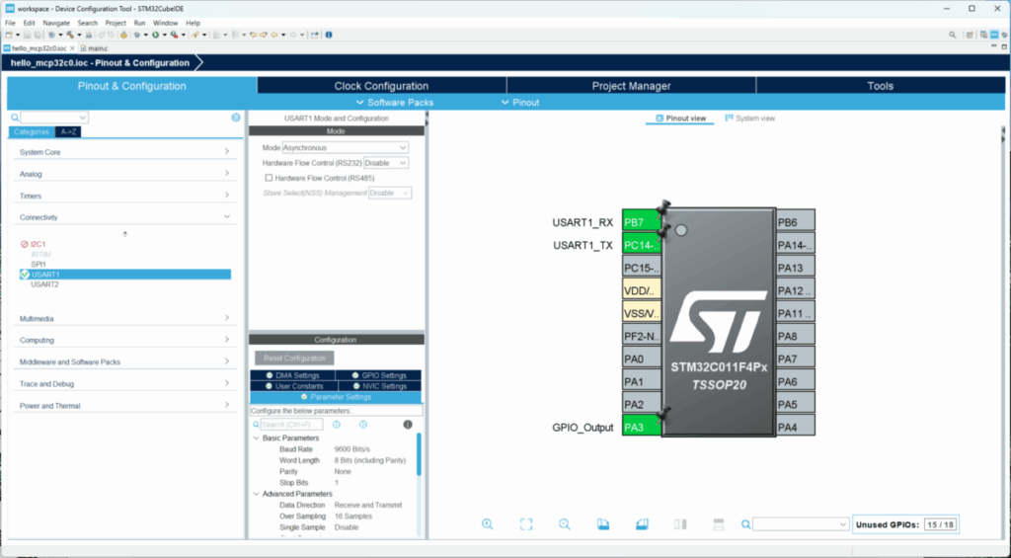Collapse the Connectivity category
1011x558 pixels.
[x=125, y=217]
